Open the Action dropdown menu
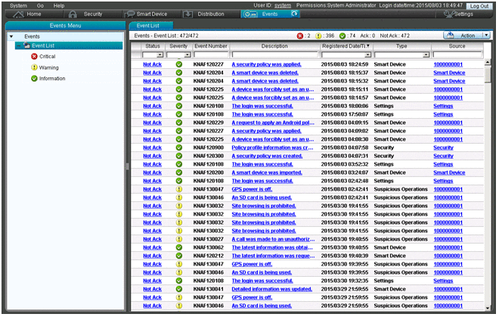The image size is (499, 317). click(x=468, y=36)
